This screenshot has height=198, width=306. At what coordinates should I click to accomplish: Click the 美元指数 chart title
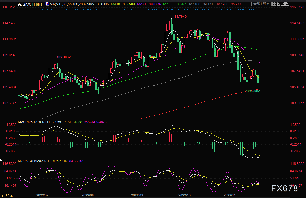(x=24, y=4)
